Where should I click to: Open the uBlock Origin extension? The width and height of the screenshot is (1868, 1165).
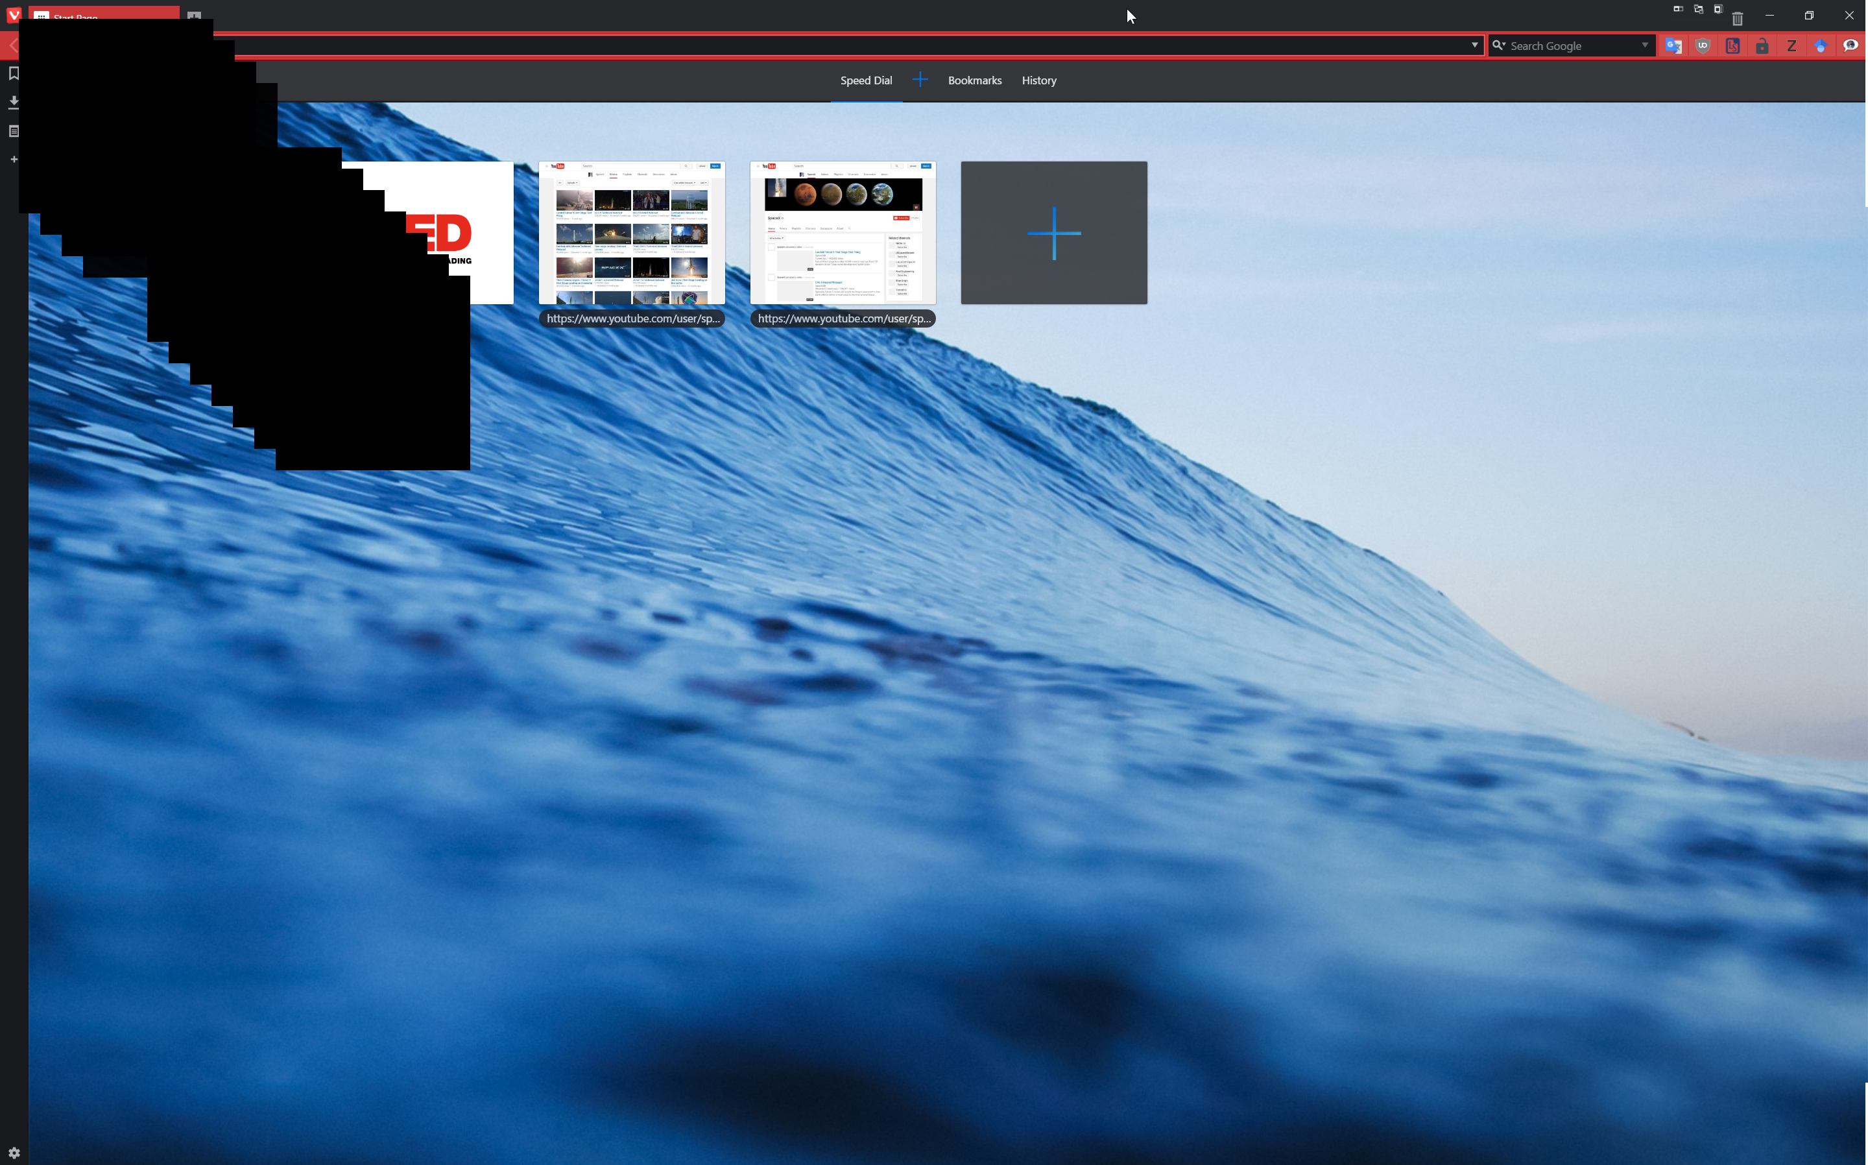click(x=1703, y=45)
